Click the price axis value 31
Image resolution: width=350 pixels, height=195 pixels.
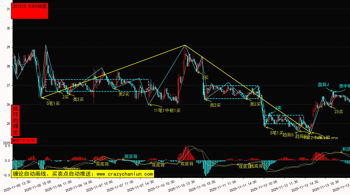(8, 9)
